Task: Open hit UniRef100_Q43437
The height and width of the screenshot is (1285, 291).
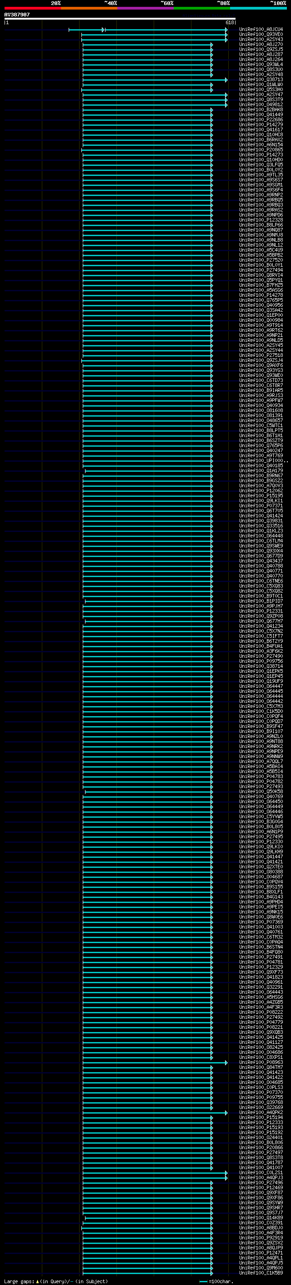Action: pyautogui.click(x=261, y=561)
